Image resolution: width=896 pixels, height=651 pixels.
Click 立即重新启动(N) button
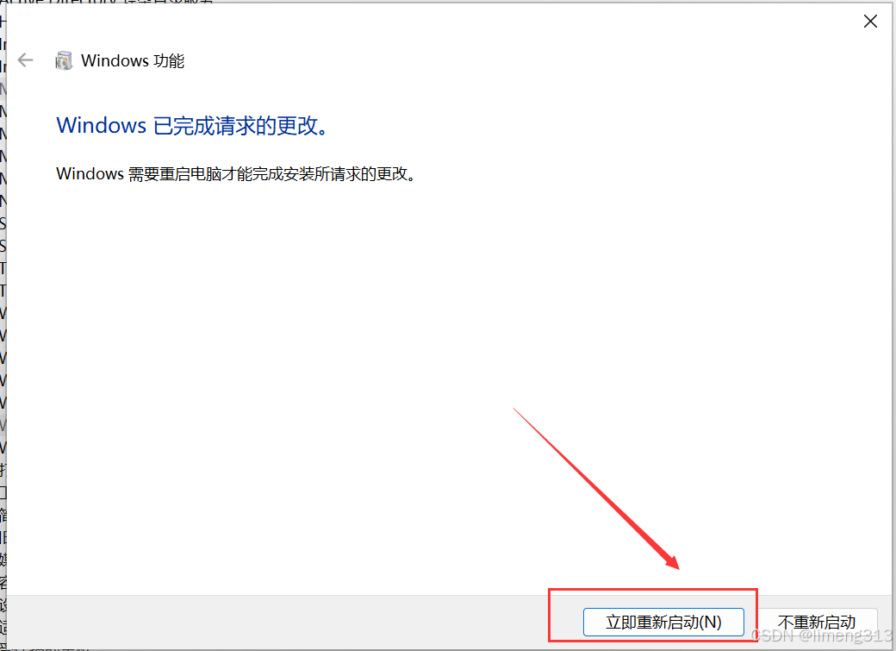(663, 622)
